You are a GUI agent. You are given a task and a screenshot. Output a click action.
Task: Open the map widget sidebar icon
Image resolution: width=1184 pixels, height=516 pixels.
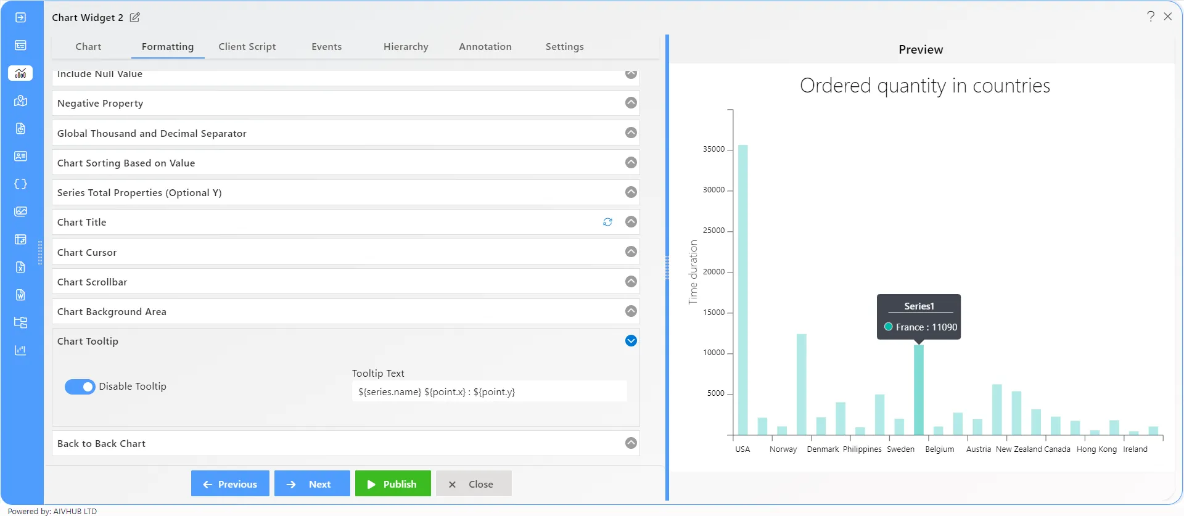tap(20, 100)
